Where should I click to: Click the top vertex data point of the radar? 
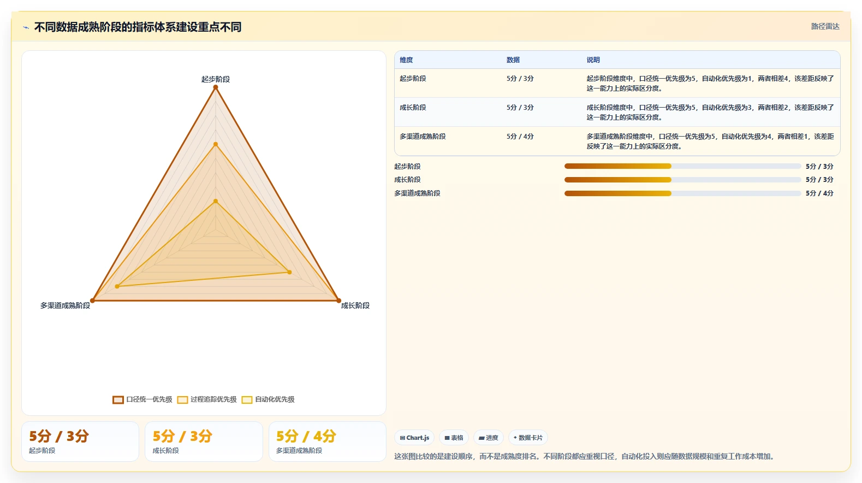tap(216, 87)
